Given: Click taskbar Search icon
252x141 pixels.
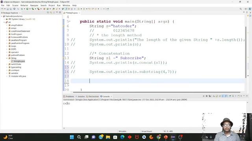Looking at the screenshot, I should coord(79,137).
